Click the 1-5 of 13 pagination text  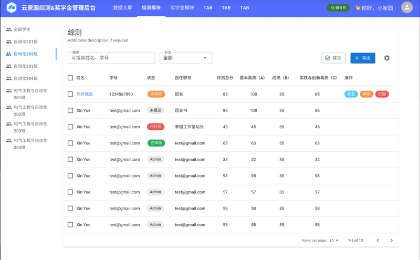pos(355,241)
